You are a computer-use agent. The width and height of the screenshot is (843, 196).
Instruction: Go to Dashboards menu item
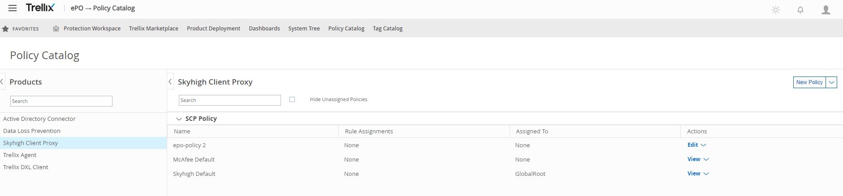pyautogui.click(x=264, y=29)
